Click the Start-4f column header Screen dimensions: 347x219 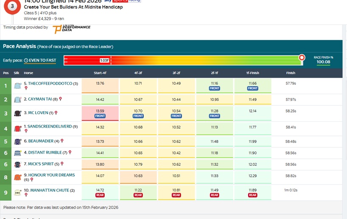click(x=100, y=73)
